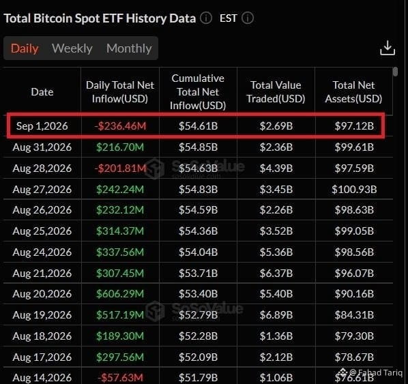Click the $606.29M inflow value
This screenshot has width=408, height=384.
(x=120, y=294)
